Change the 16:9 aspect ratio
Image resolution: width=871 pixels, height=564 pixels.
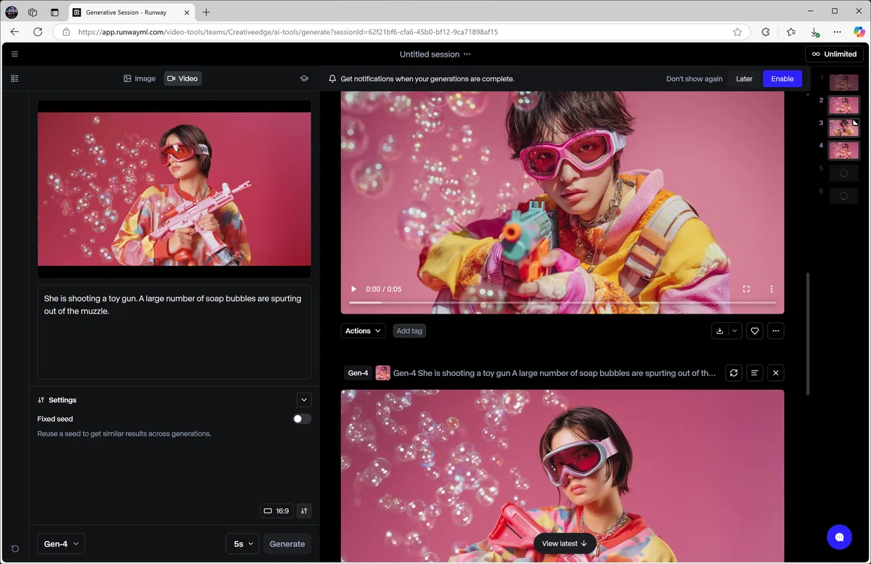276,511
